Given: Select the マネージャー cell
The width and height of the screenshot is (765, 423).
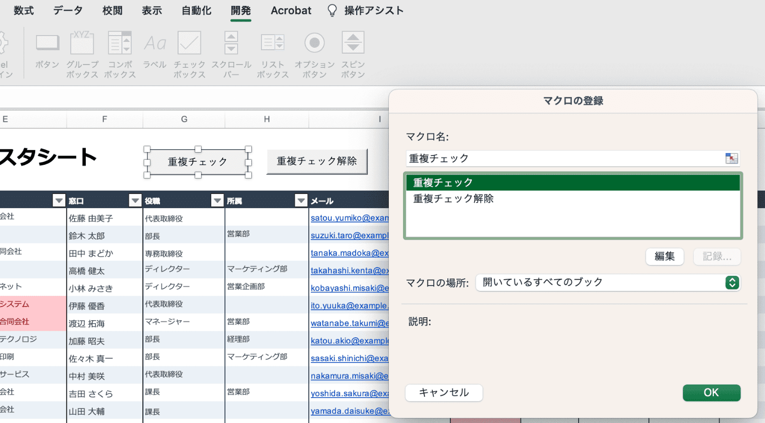Looking at the screenshot, I should 184,322.
